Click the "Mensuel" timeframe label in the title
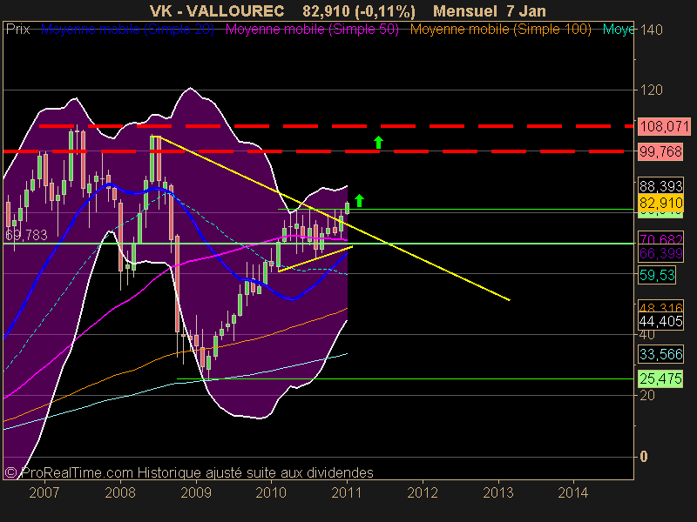 coord(465,11)
